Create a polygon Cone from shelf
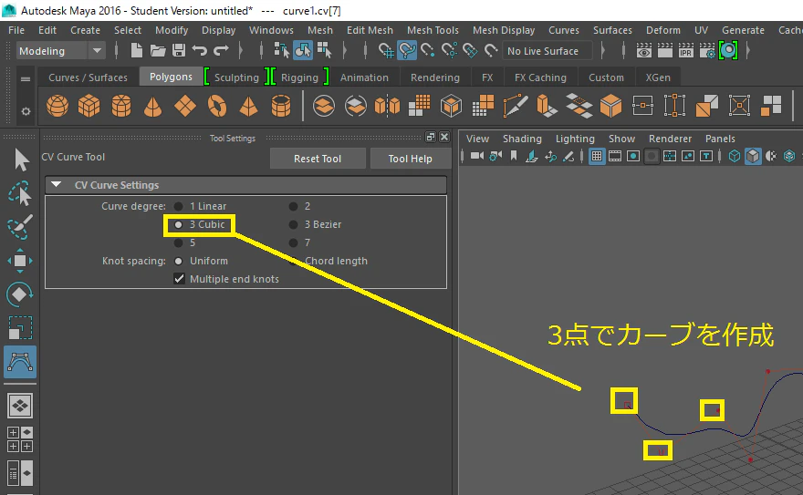The image size is (803, 495). click(153, 107)
